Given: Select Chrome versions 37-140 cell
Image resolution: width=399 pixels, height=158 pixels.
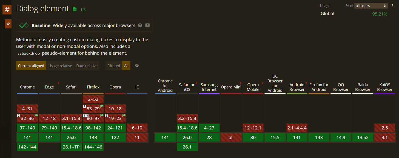Looking at the screenshot, I should (27, 128).
